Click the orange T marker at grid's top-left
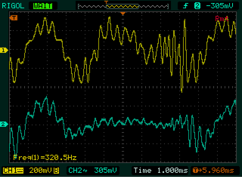This screenshot has width=242, height=177. [x=14, y=18]
